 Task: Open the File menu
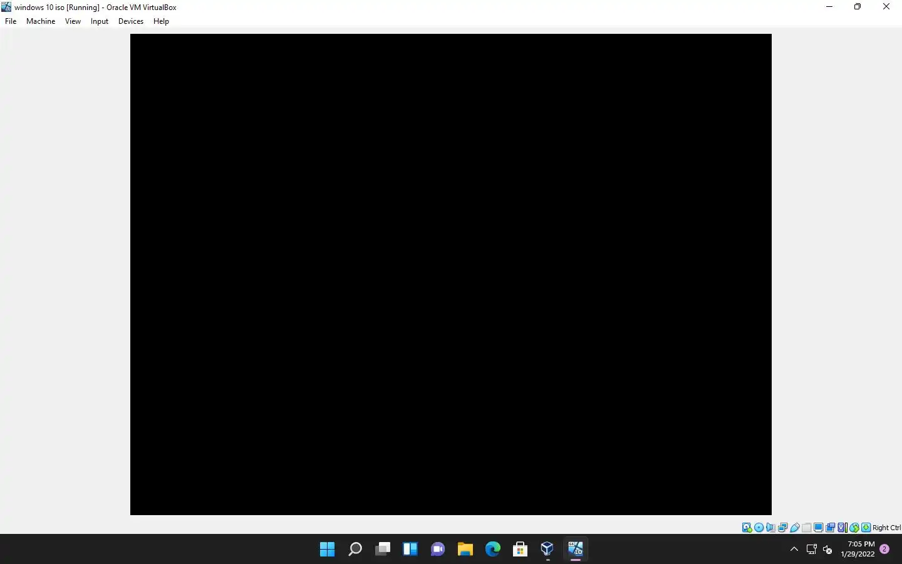point(11,21)
